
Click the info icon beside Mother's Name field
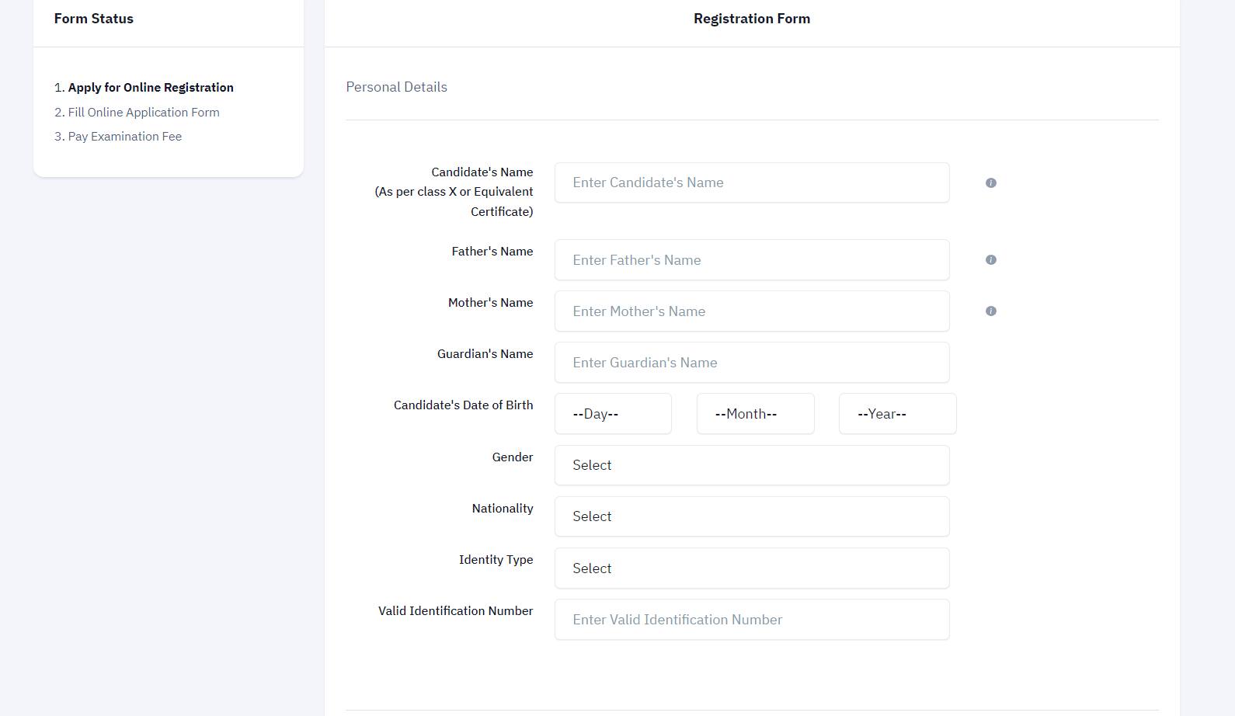(x=990, y=311)
